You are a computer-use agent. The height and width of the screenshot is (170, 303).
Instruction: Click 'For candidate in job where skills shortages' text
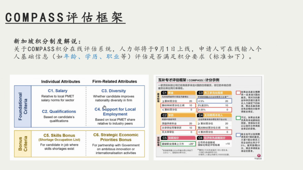tap(59, 147)
